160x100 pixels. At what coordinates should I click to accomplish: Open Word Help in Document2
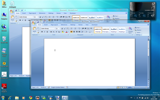pos(148,25)
